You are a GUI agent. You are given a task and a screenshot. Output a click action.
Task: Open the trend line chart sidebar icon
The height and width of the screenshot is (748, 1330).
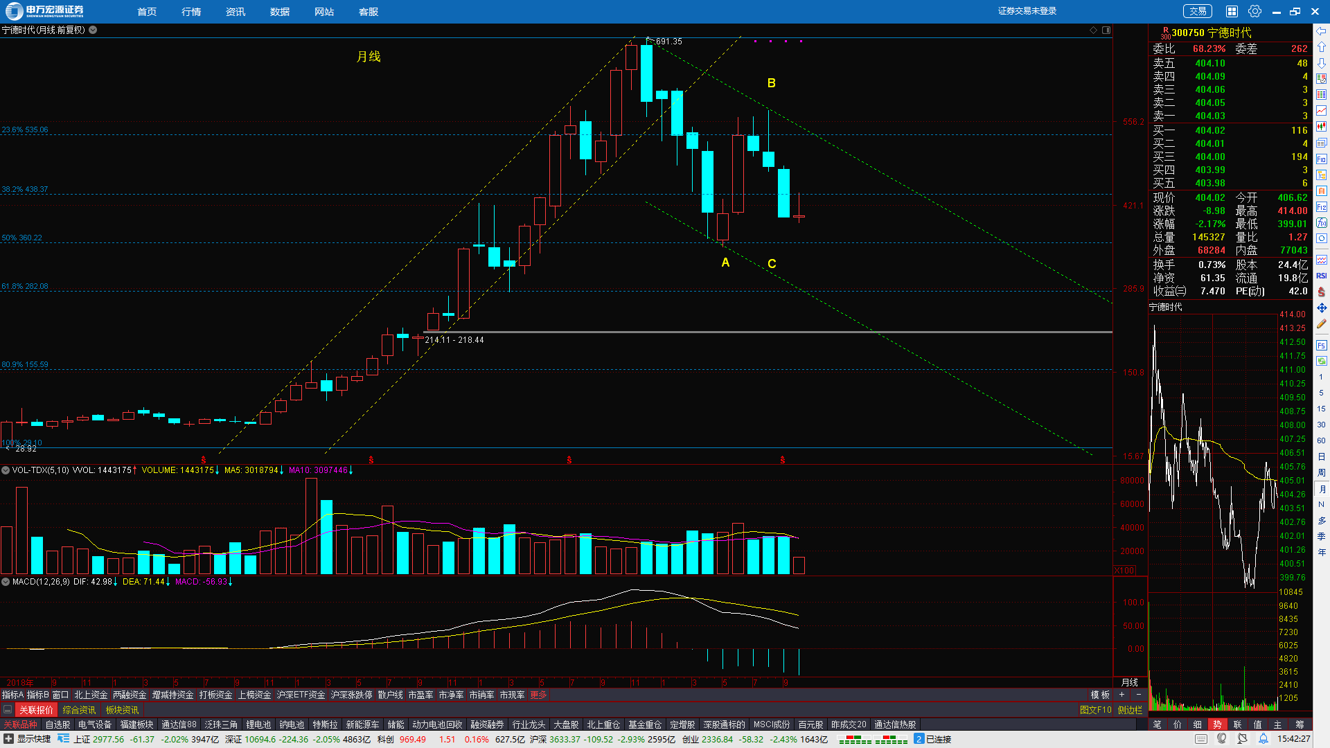[1321, 111]
